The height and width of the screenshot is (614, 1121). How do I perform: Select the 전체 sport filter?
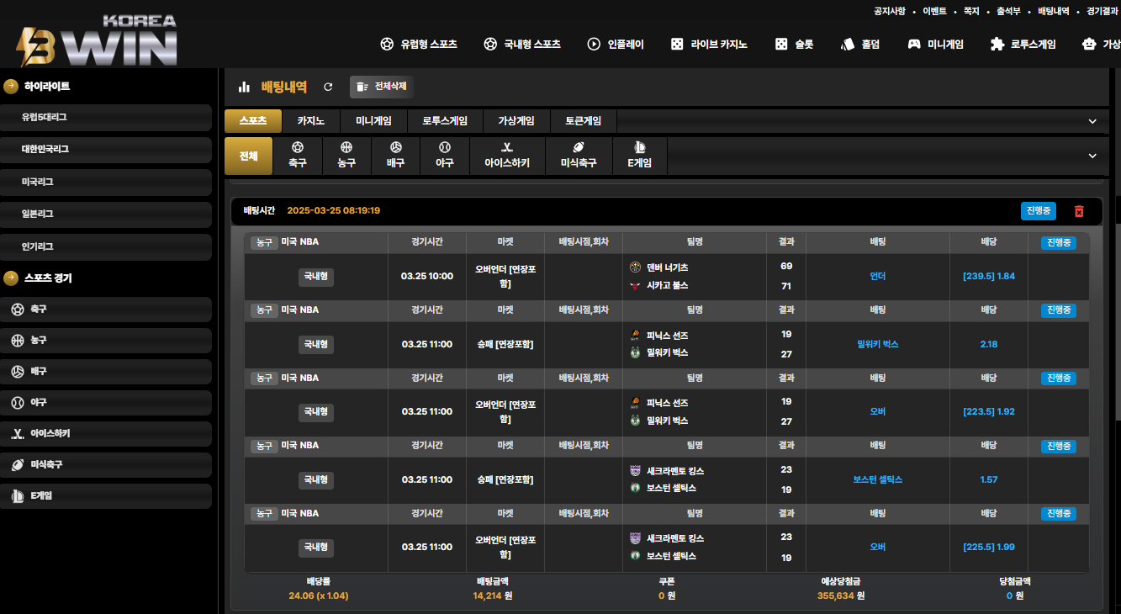tap(248, 156)
